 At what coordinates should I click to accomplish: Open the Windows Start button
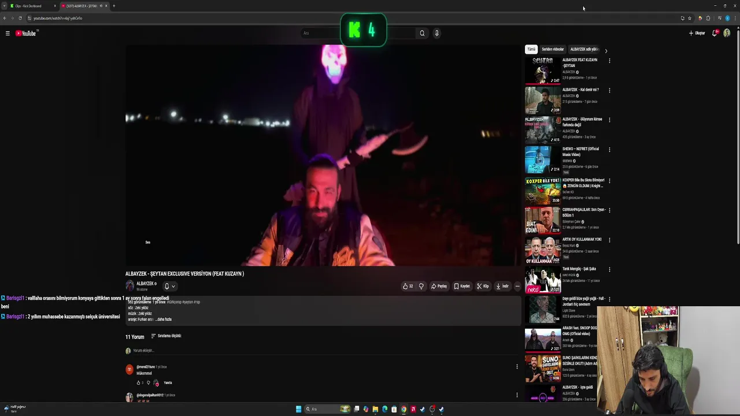pos(298,409)
